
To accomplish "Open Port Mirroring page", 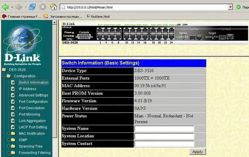I will pos(29,114).
